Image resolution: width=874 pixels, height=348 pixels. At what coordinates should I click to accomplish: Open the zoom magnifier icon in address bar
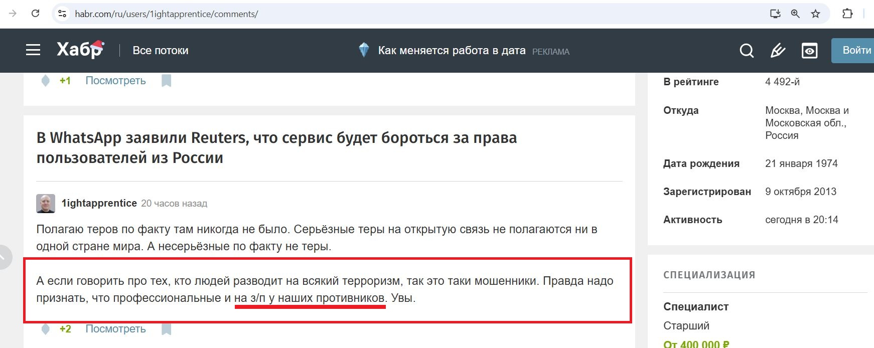(x=795, y=14)
